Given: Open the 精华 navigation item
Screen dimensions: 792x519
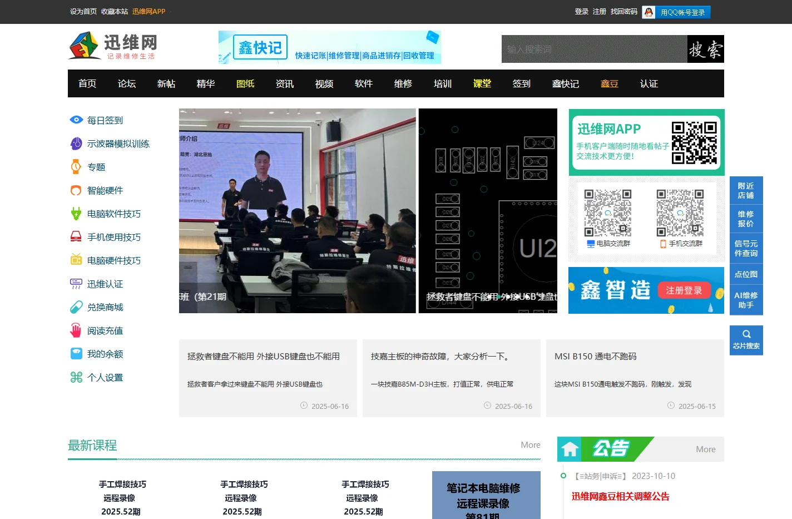Looking at the screenshot, I should pyautogui.click(x=206, y=83).
